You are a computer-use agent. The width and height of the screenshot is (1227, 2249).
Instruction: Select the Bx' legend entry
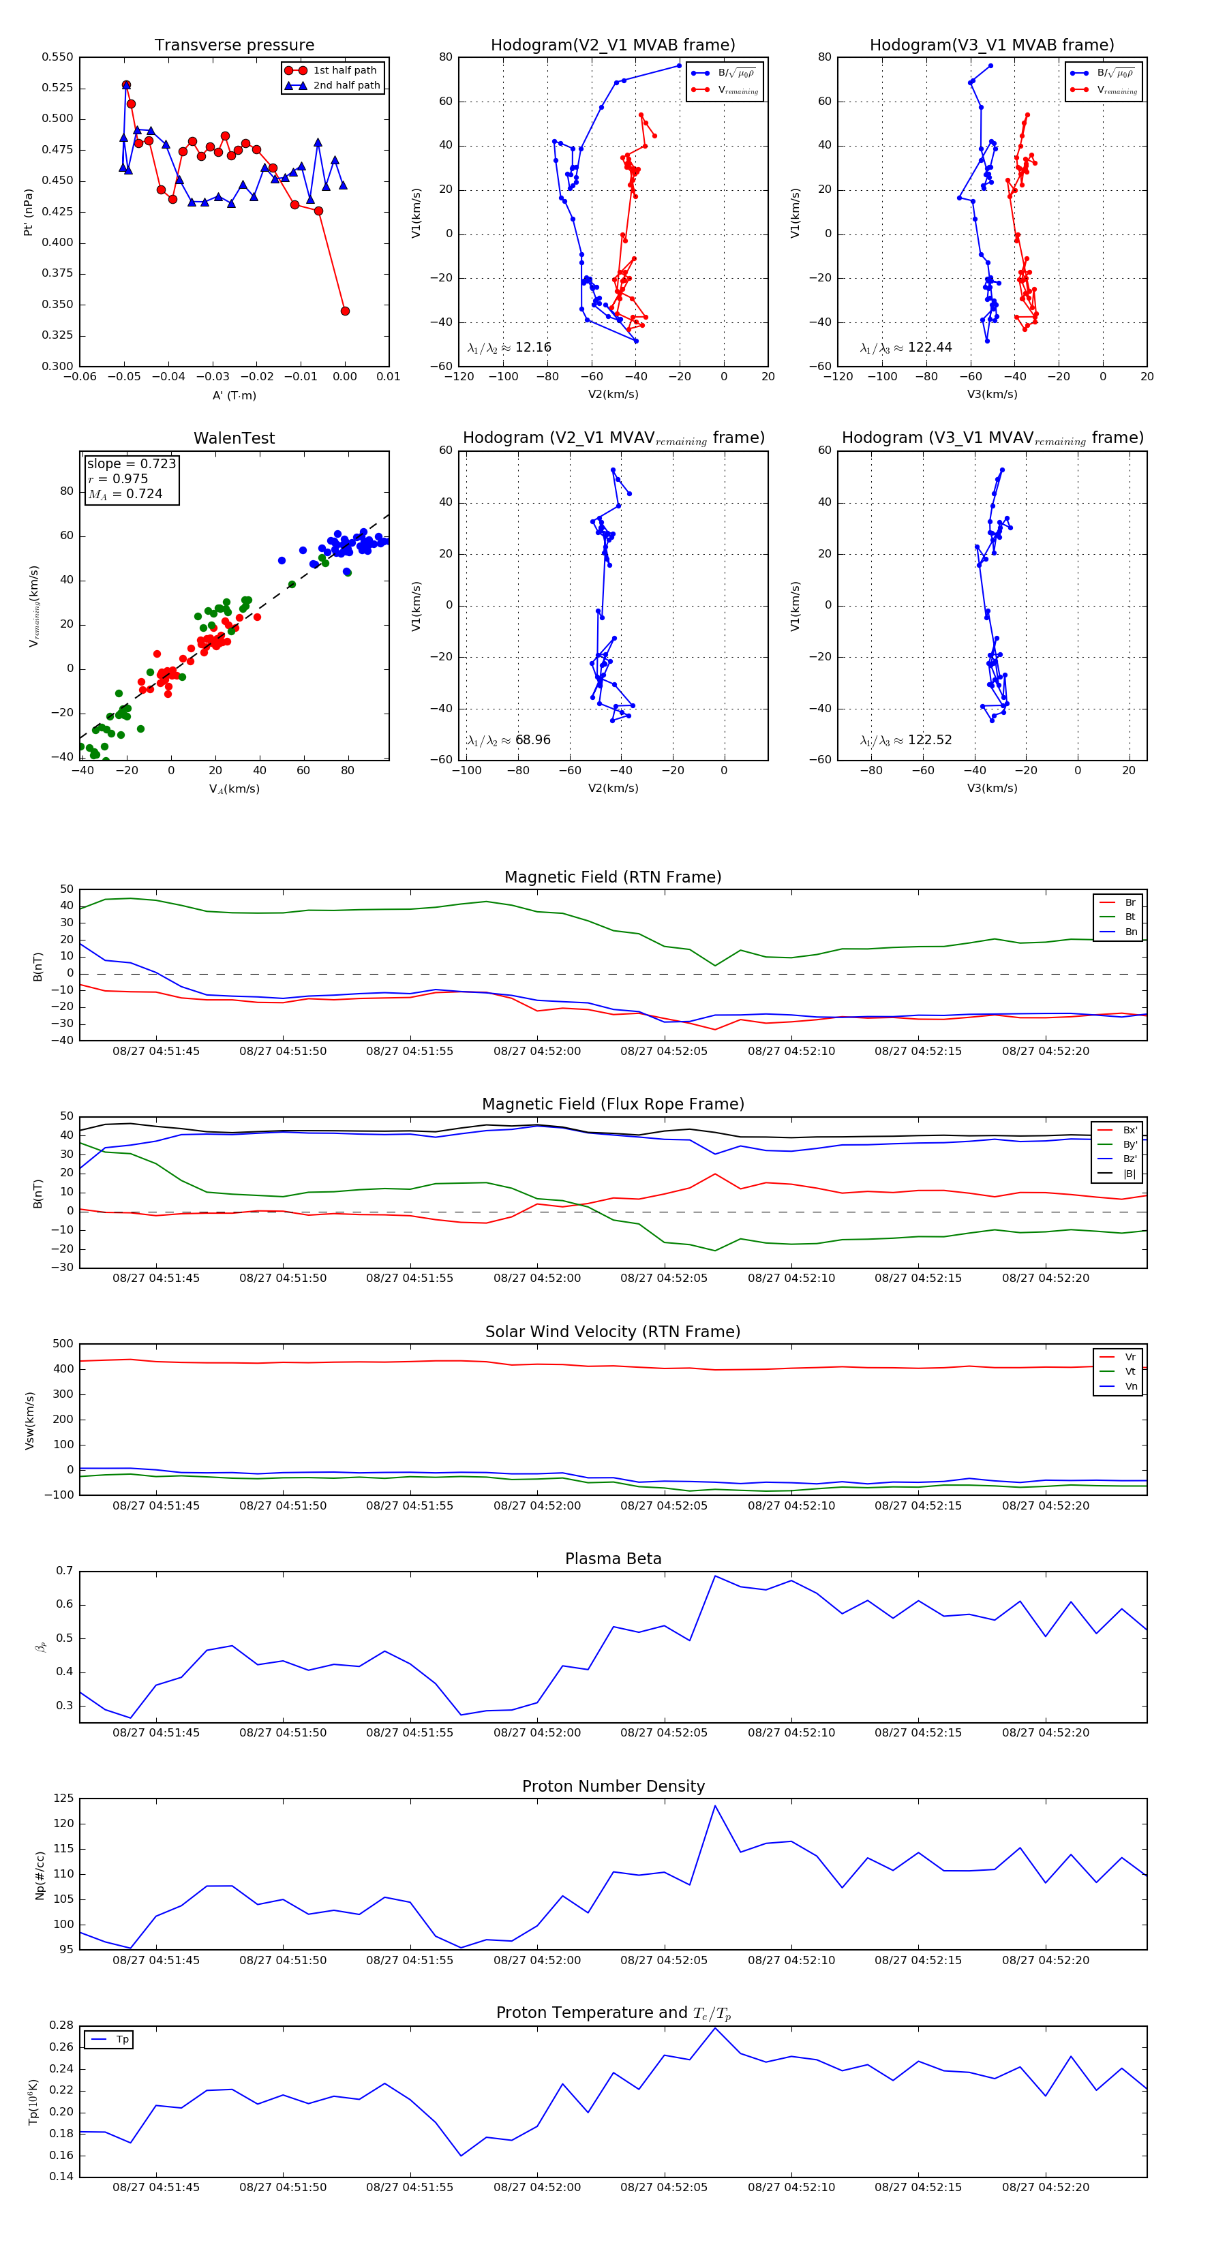1117,1130
